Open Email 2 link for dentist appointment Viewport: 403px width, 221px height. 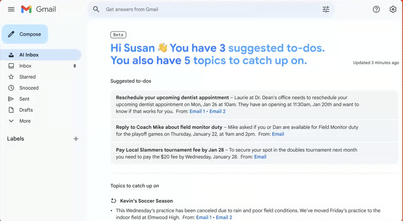217,111
